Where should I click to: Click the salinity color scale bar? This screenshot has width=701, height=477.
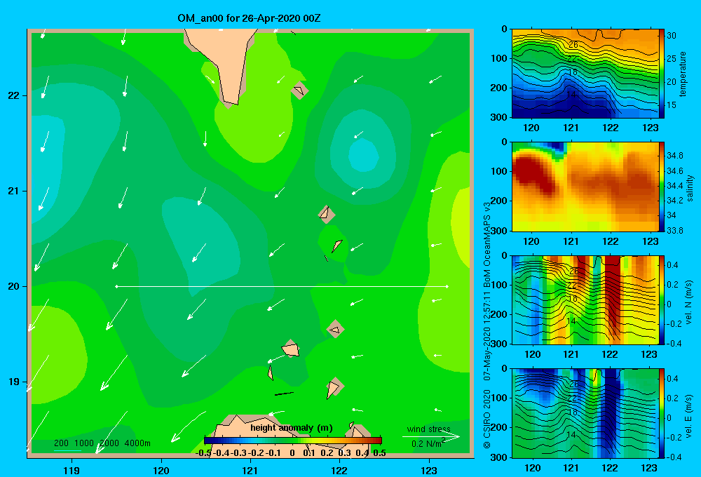click(x=662, y=187)
